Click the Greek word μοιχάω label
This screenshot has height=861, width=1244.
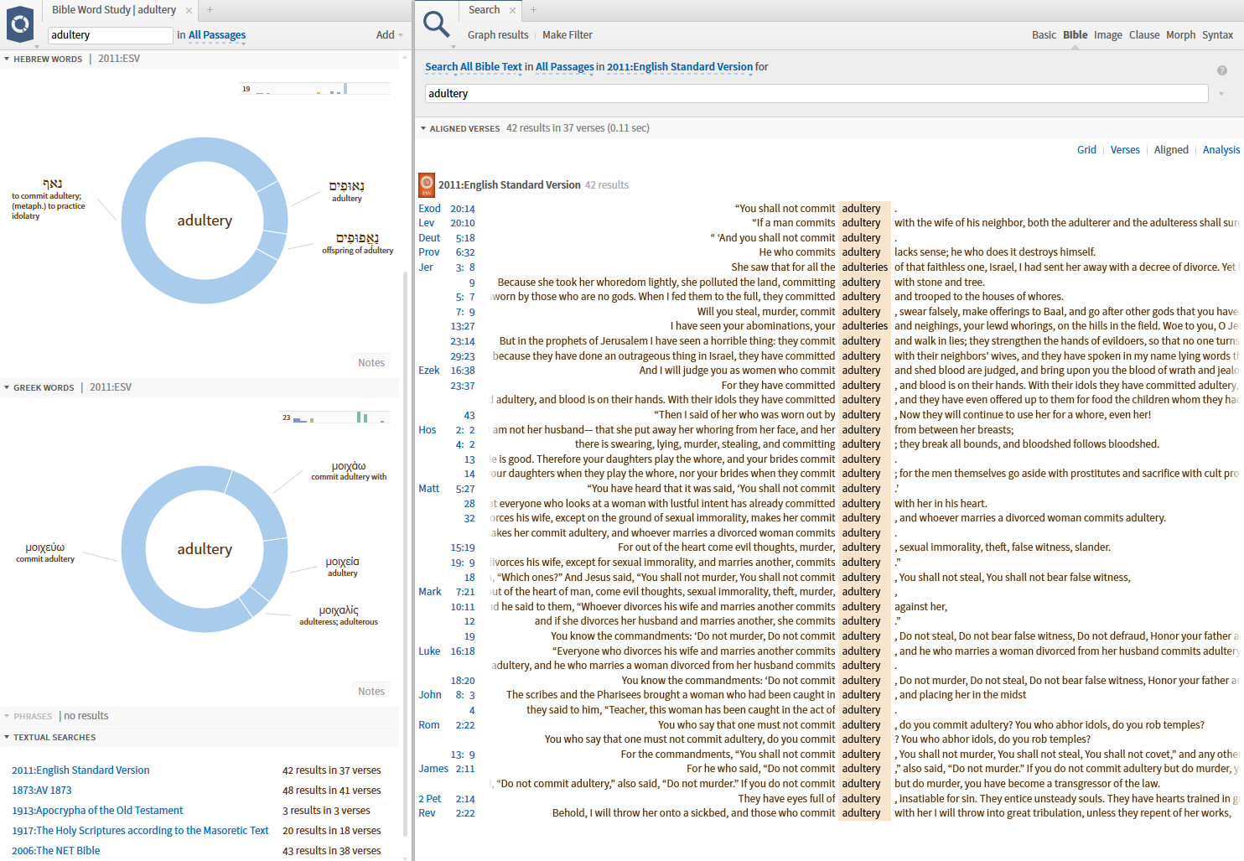349,470
